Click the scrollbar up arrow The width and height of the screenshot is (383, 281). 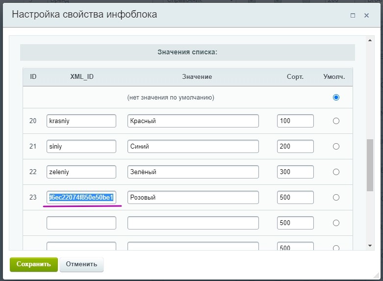pos(370,40)
